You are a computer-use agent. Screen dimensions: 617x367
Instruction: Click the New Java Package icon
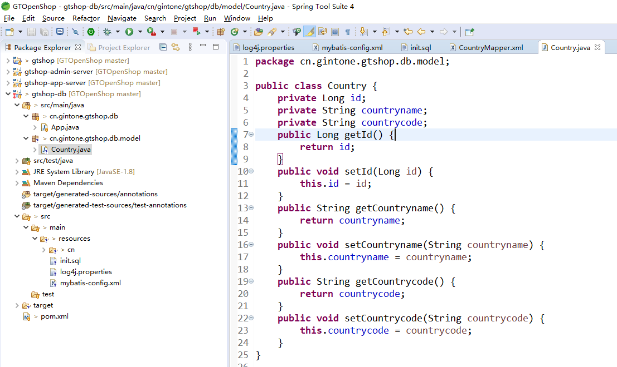(221, 32)
